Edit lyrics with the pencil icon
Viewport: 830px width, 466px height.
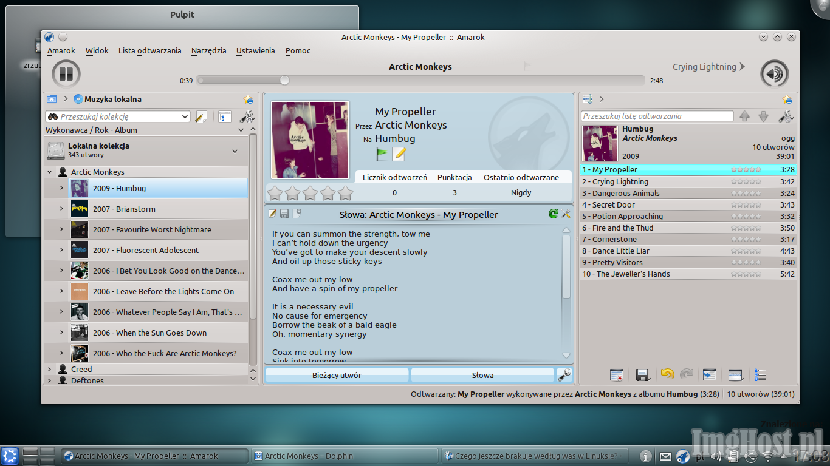pyautogui.click(x=273, y=214)
